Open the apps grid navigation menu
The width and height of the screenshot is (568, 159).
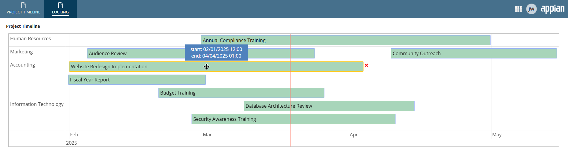click(518, 9)
